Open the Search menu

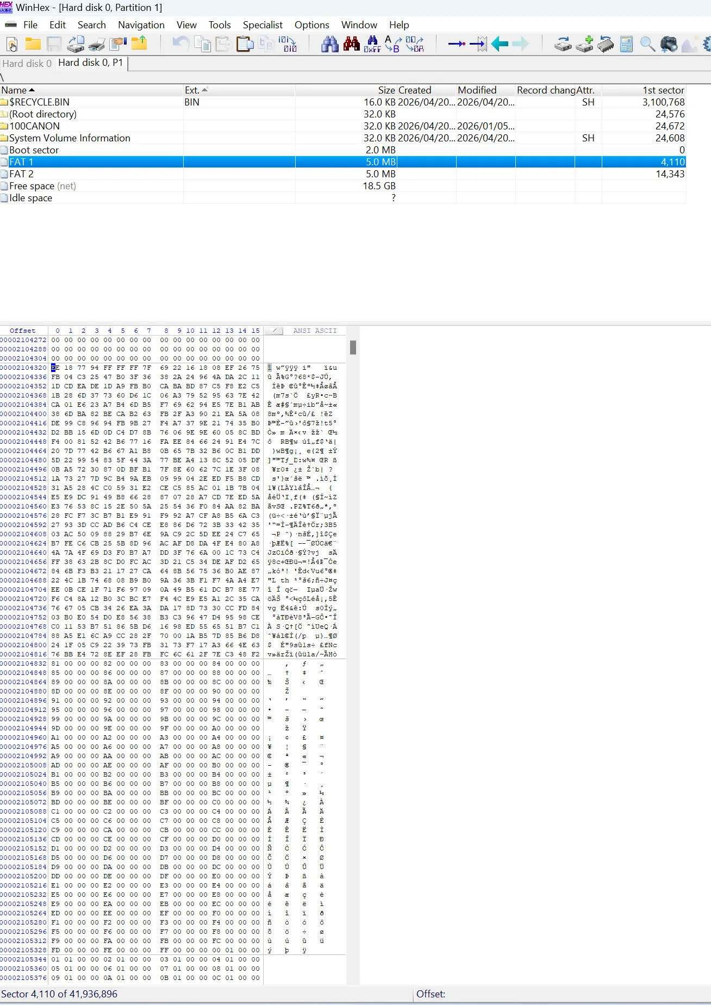[91, 25]
